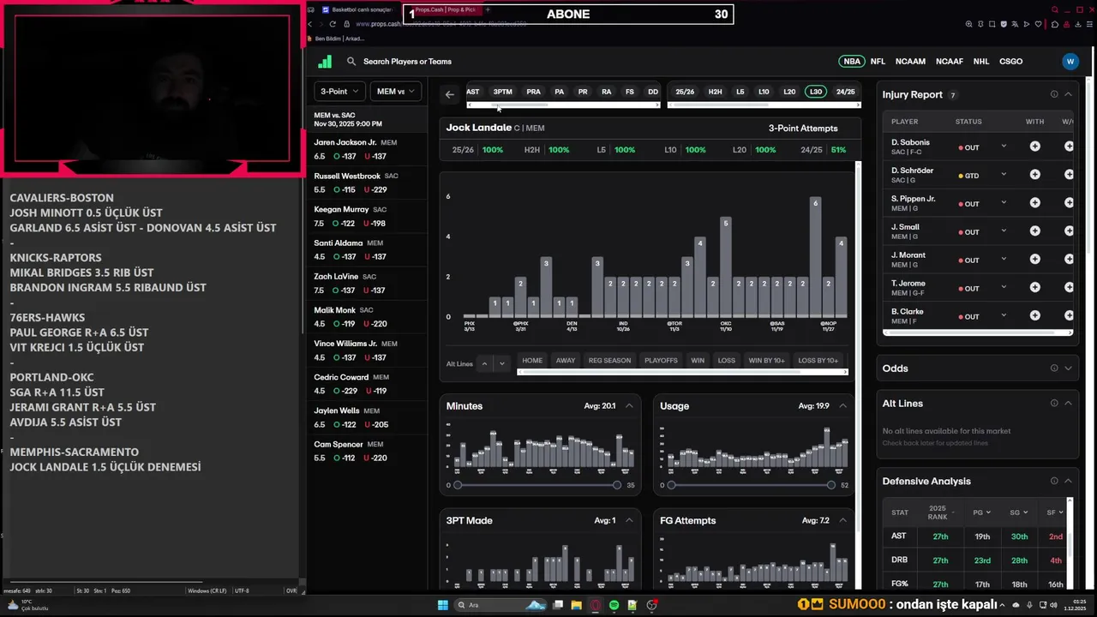The image size is (1097, 617).
Task: Open the 3-Point market dropdown
Action: click(x=340, y=92)
